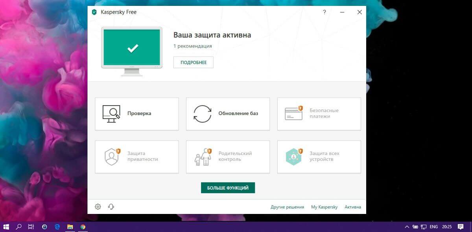Open Kaspersky settings gear icon
The height and width of the screenshot is (232, 472).
[98, 207]
